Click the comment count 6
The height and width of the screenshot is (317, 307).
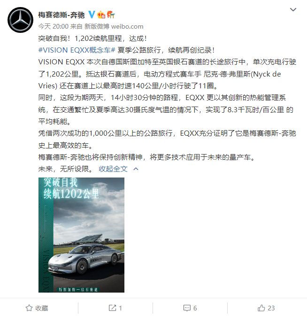pyautogui.click(x=195, y=308)
